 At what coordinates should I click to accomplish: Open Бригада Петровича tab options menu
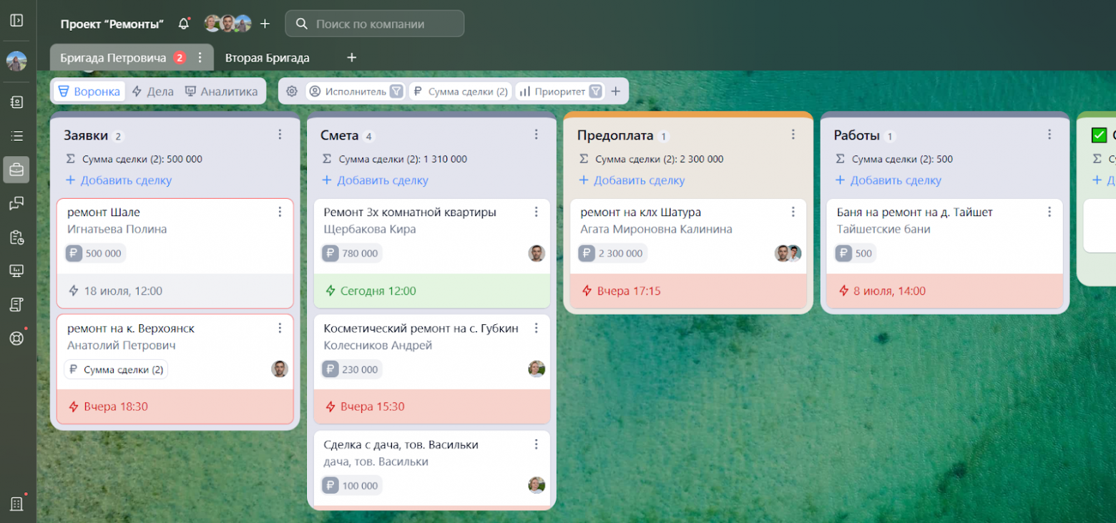coord(200,58)
